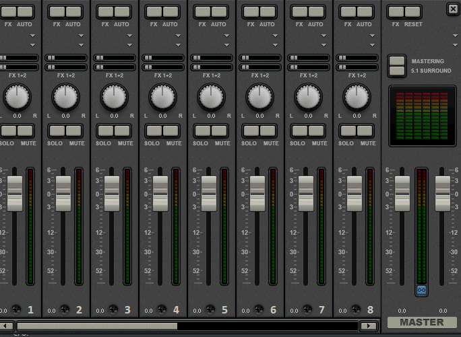Click the pan knob on track 7
This screenshot has width=461, height=337.
[x=308, y=98]
